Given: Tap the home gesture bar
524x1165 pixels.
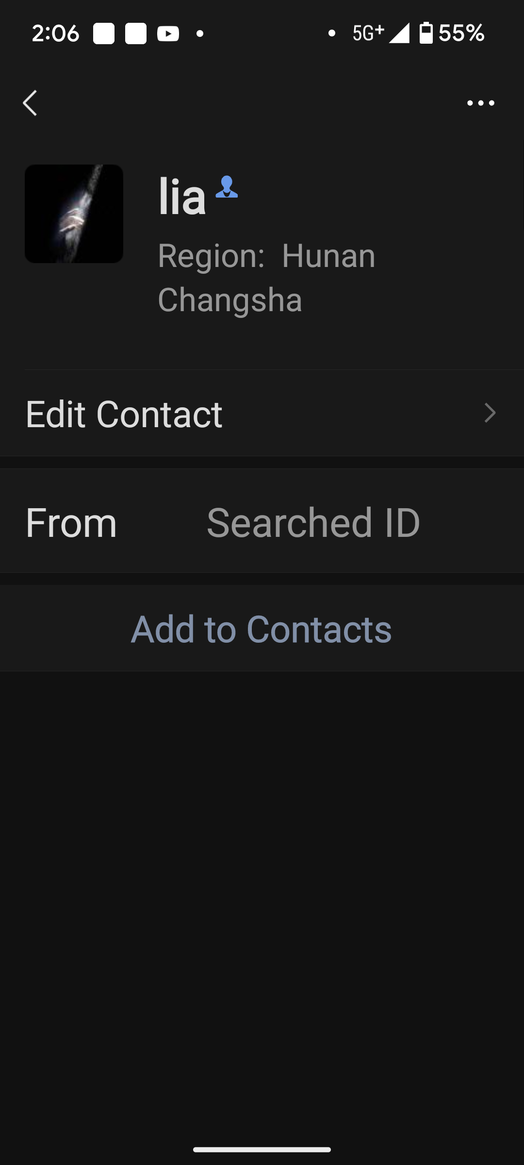Looking at the screenshot, I should (x=262, y=1149).
